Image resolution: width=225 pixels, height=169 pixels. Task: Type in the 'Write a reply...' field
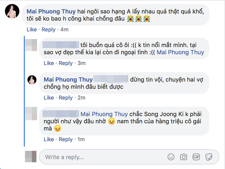(100, 157)
